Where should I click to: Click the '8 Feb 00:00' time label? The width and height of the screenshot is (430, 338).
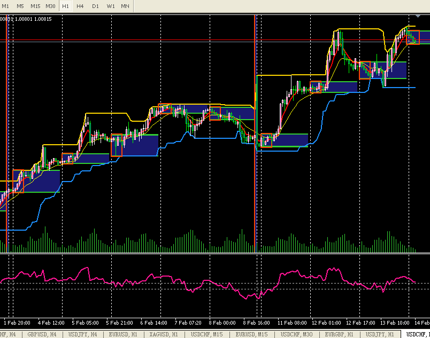(x=222, y=323)
